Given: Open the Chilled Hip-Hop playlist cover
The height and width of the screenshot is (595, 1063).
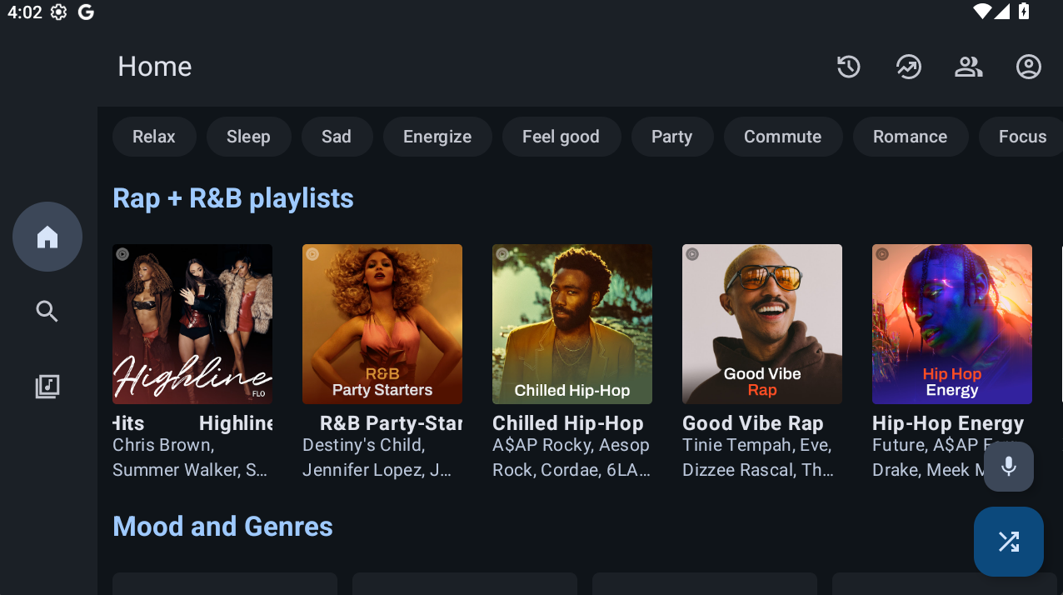Looking at the screenshot, I should click(572, 324).
